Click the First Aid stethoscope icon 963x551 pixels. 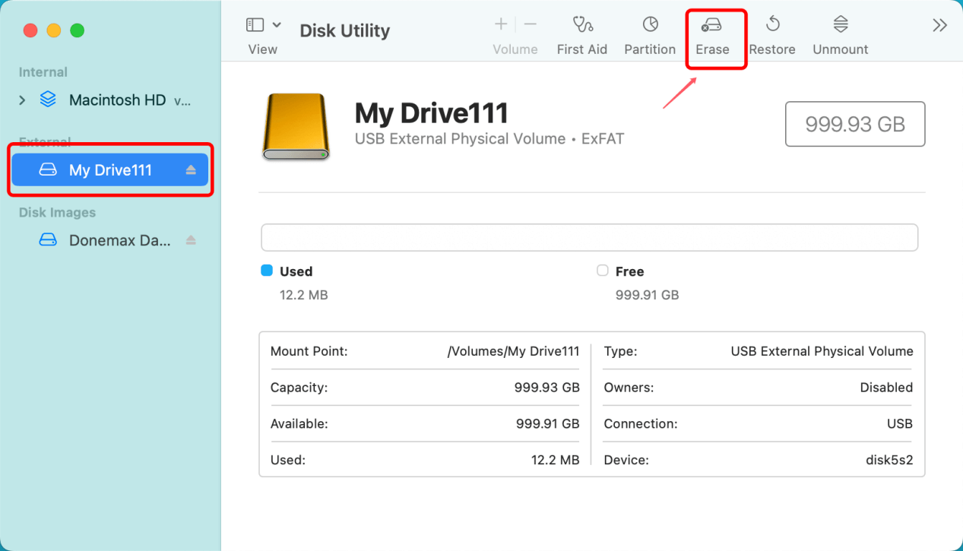(582, 25)
